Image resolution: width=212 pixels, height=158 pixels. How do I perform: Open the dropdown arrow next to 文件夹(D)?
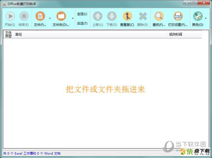pos(73,18)
